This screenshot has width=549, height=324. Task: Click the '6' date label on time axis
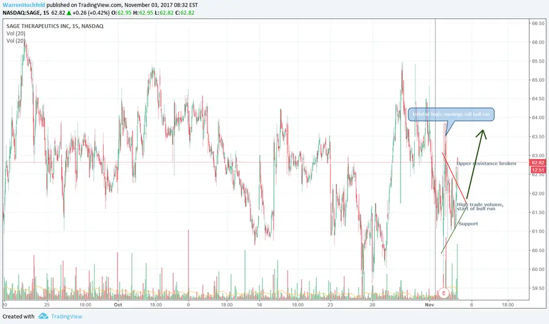[472, 305]
